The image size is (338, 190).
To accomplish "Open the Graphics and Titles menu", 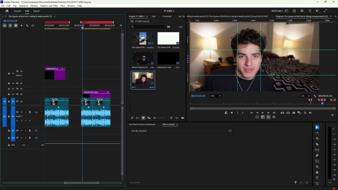I will point(49,6).
